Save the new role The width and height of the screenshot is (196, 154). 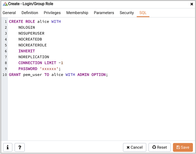pyautogui.click(x=183, y=147)
